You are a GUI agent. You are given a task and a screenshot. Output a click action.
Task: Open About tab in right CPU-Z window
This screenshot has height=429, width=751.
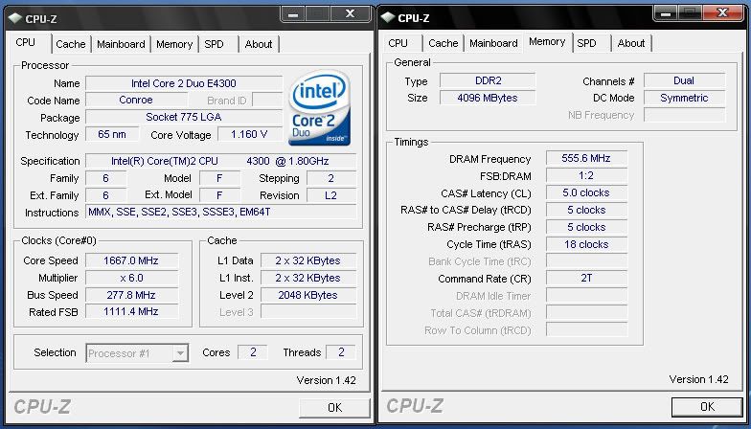click(x=630, y=43)
